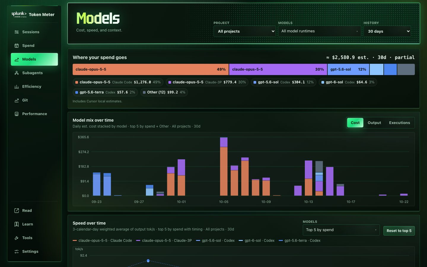
Task: Click the gpt-5.6-terra Codex $57.6 chip
Action: pos(105,92)
